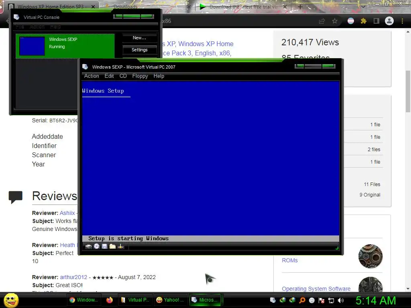The width and height of the screenshot is (411, 308).
Task: Open Firefox from the taskbar quick launch icon
Action: coord(110,300)
